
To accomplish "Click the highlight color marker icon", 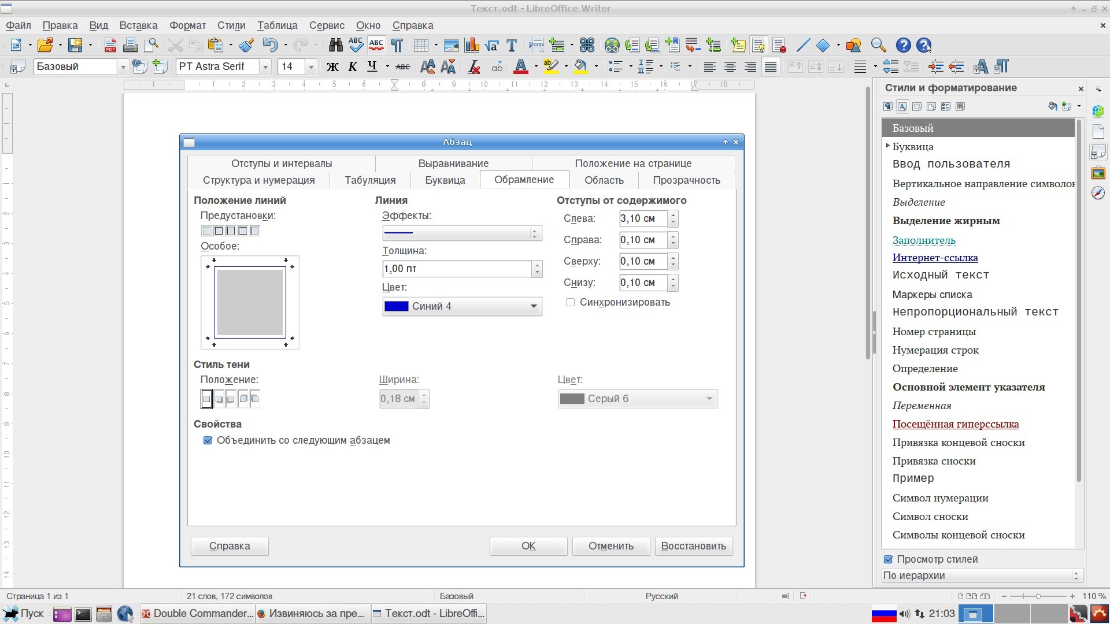I will (551, 66).
